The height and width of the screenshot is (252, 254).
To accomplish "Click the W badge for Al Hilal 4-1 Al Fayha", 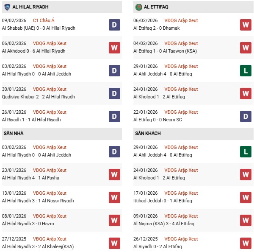I will (x=114, y=174).
